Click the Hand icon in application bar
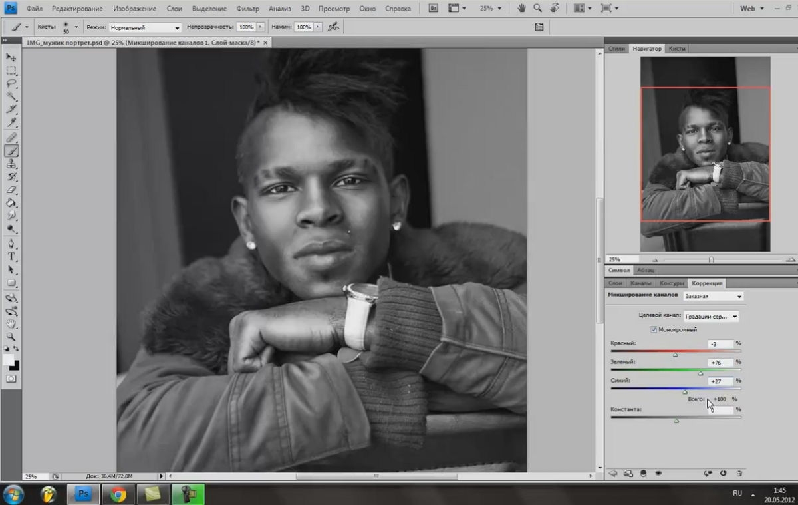This screenshot has height=505, width=798. click(522, 9)
